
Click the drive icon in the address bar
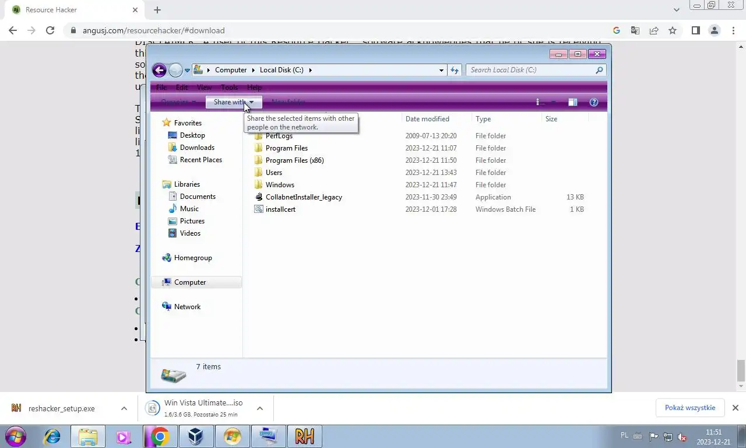point(198,70)
